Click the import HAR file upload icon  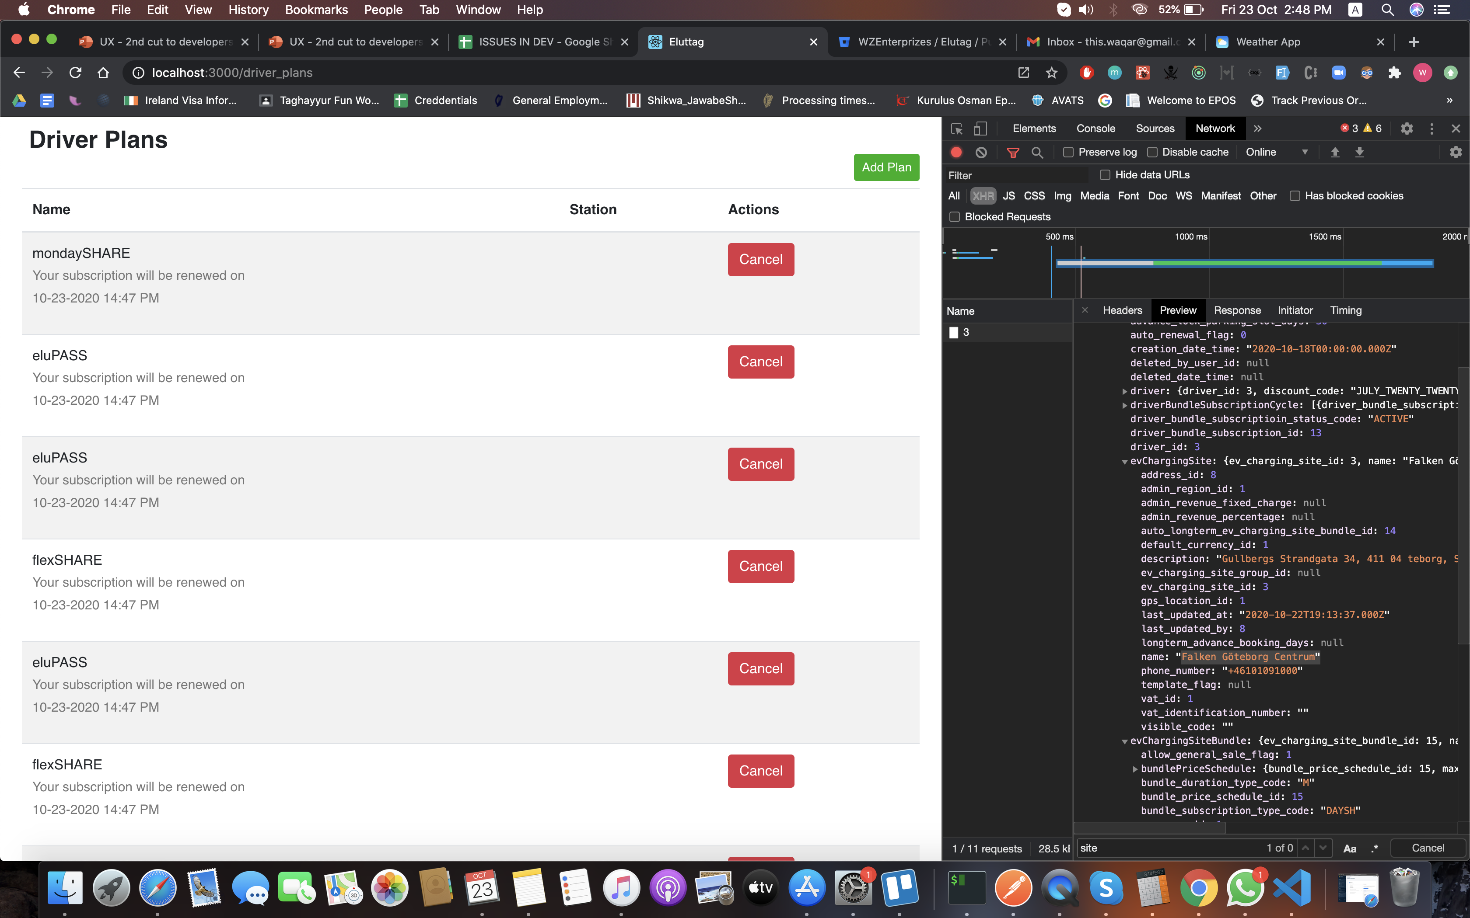[x=1334, y=153]
